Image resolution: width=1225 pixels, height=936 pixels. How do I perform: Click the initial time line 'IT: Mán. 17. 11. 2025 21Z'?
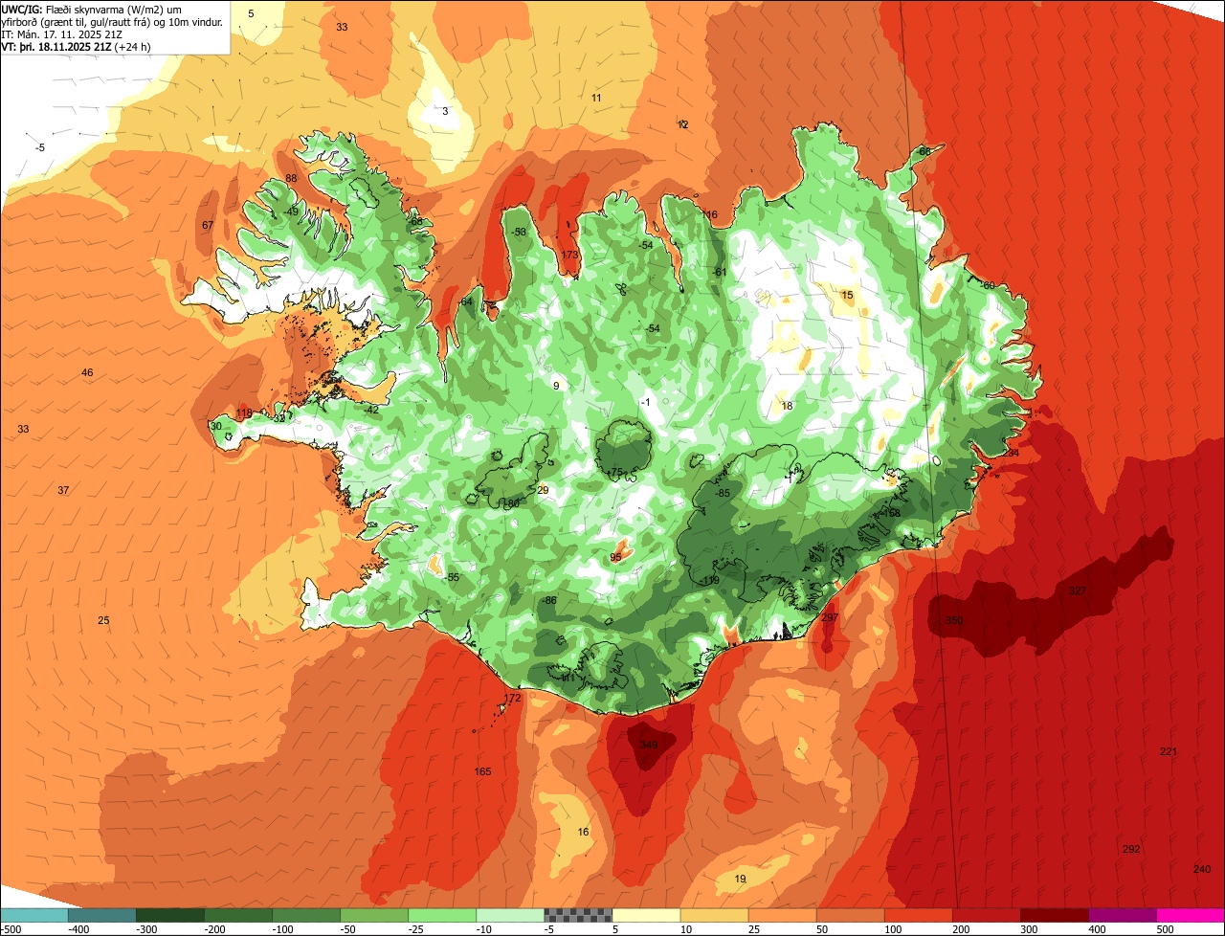click(x=60, y=34)
